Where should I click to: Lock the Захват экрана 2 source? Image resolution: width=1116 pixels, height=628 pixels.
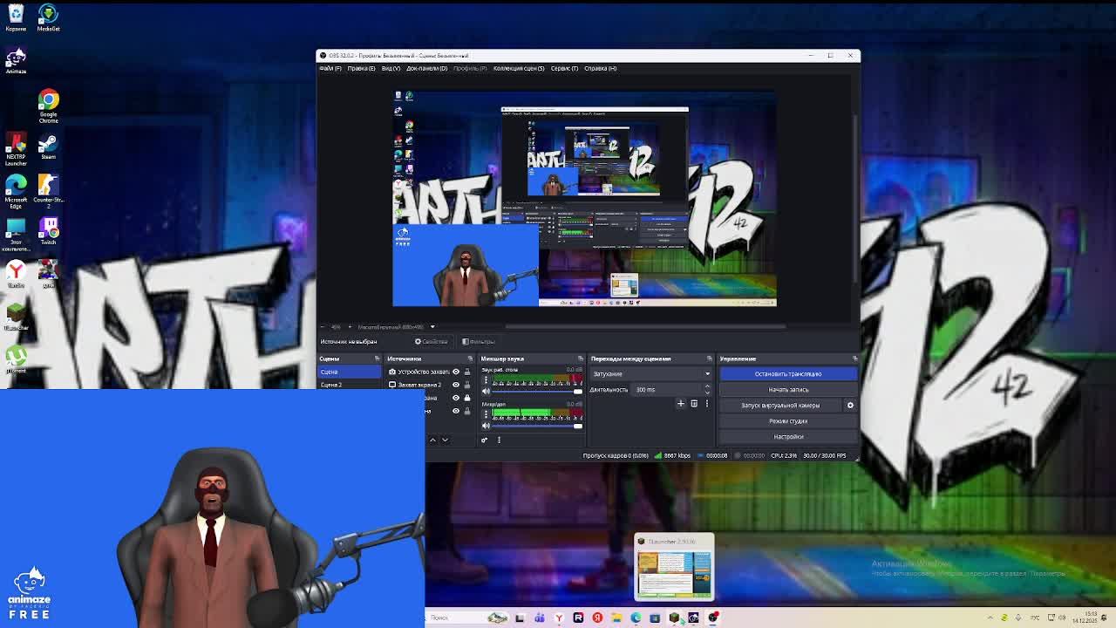click(466, 385)
